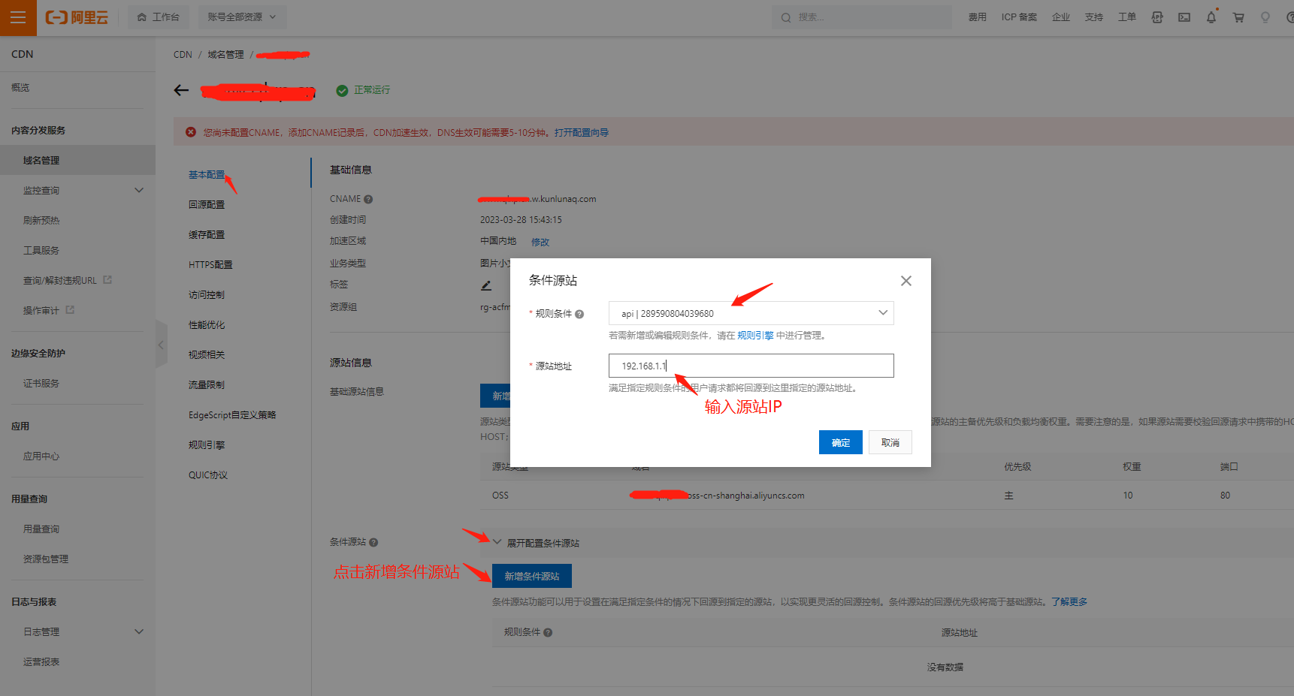Screen dimensions: 1294x696
Task: Open external link icon for 操作审计
Action: (x=70, y=309)
